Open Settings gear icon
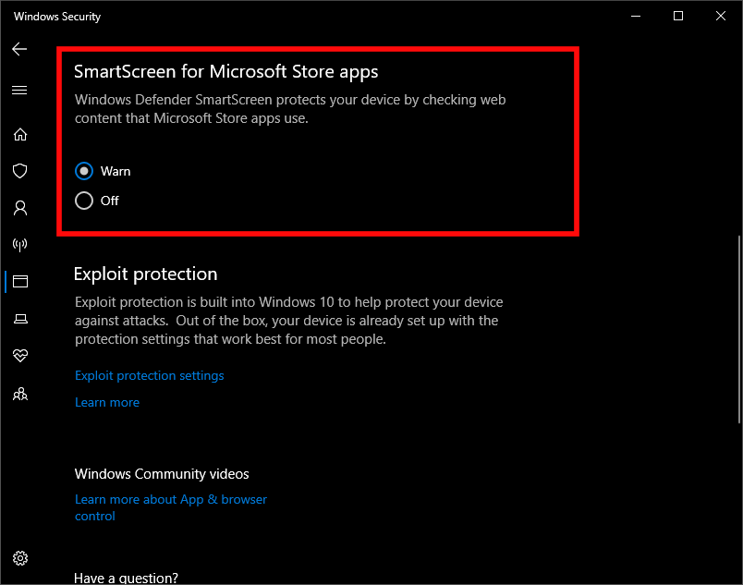Screen dimensions: 743x585 click(20, 558)
